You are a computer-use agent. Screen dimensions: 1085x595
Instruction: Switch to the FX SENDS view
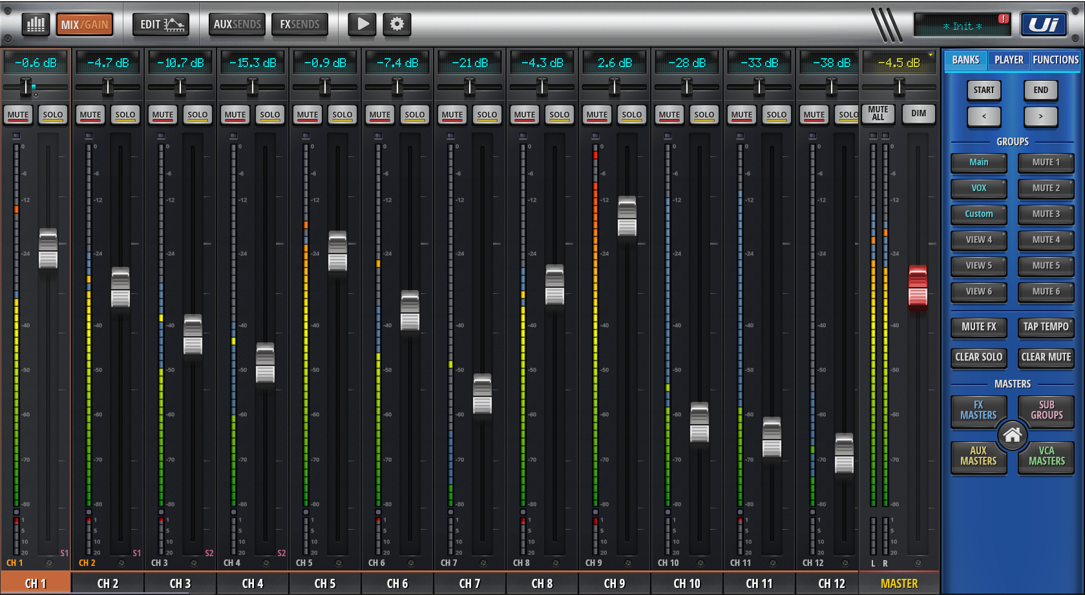tap(299, 24)
